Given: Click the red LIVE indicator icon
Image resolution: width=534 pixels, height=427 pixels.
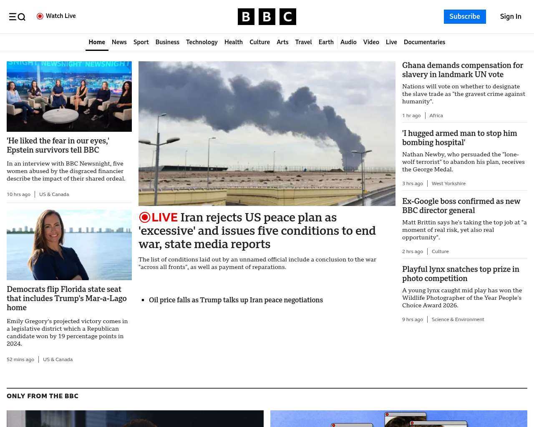Looking at the screenshot, I should [145, 217].
